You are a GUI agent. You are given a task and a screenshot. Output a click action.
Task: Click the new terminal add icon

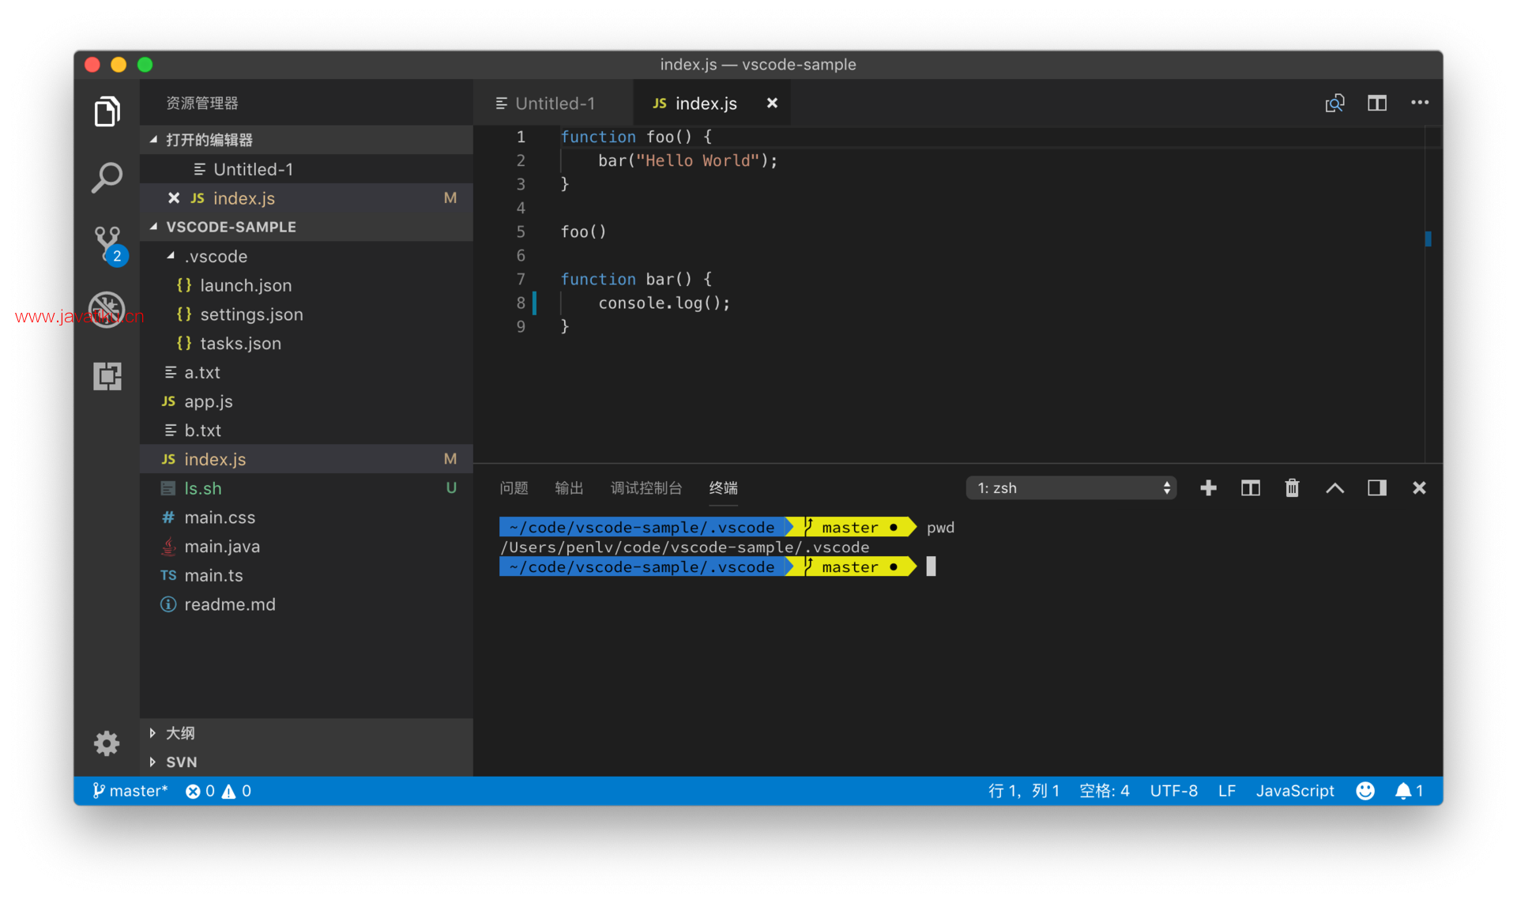click(x=1206, y=490)
